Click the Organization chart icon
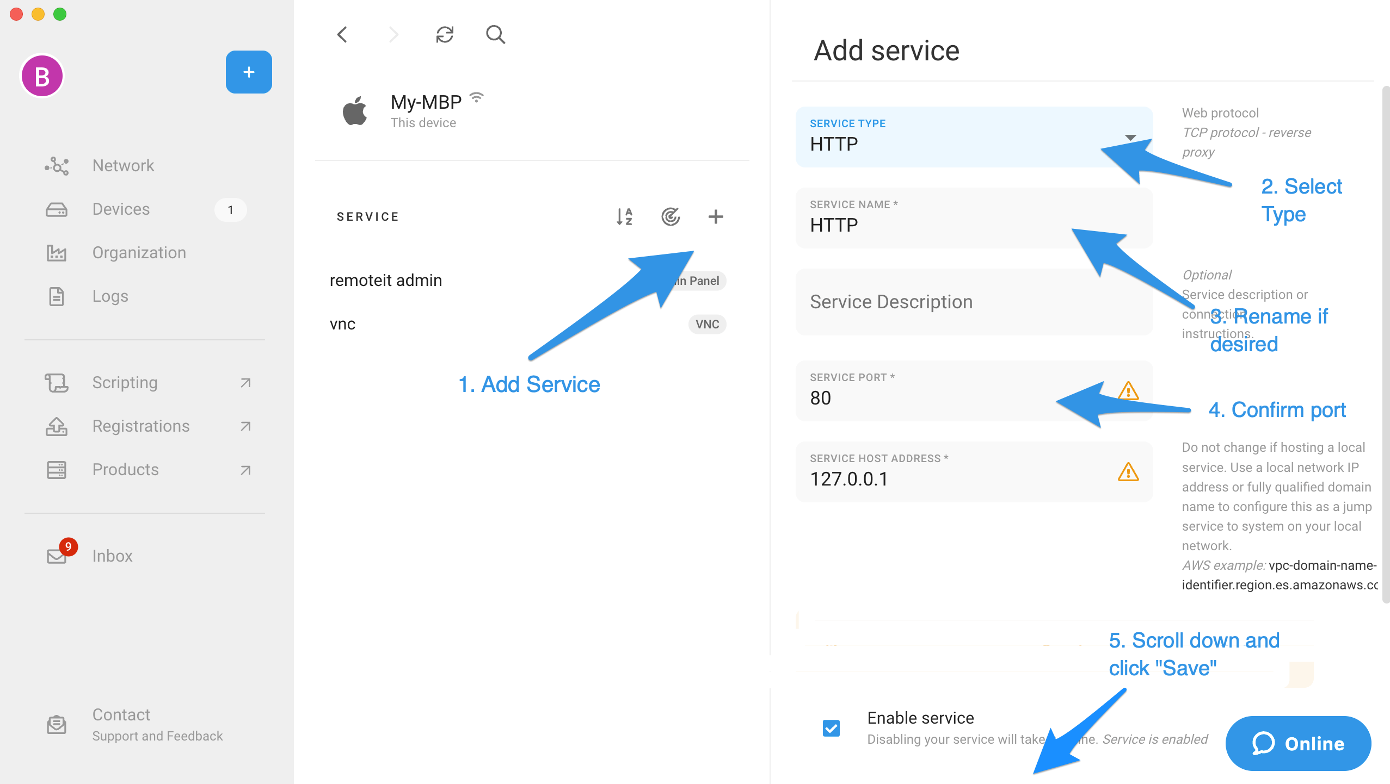1390x784 pixels. pyautogui.click(x=57, y=253)
